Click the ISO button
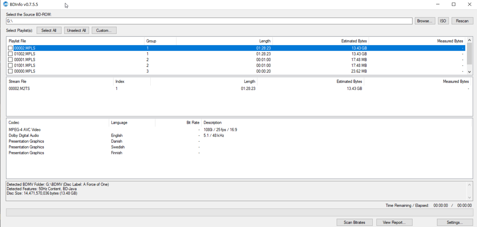This screenshot has height=227, width=477. pyautogui.click(x=443, y=21)
